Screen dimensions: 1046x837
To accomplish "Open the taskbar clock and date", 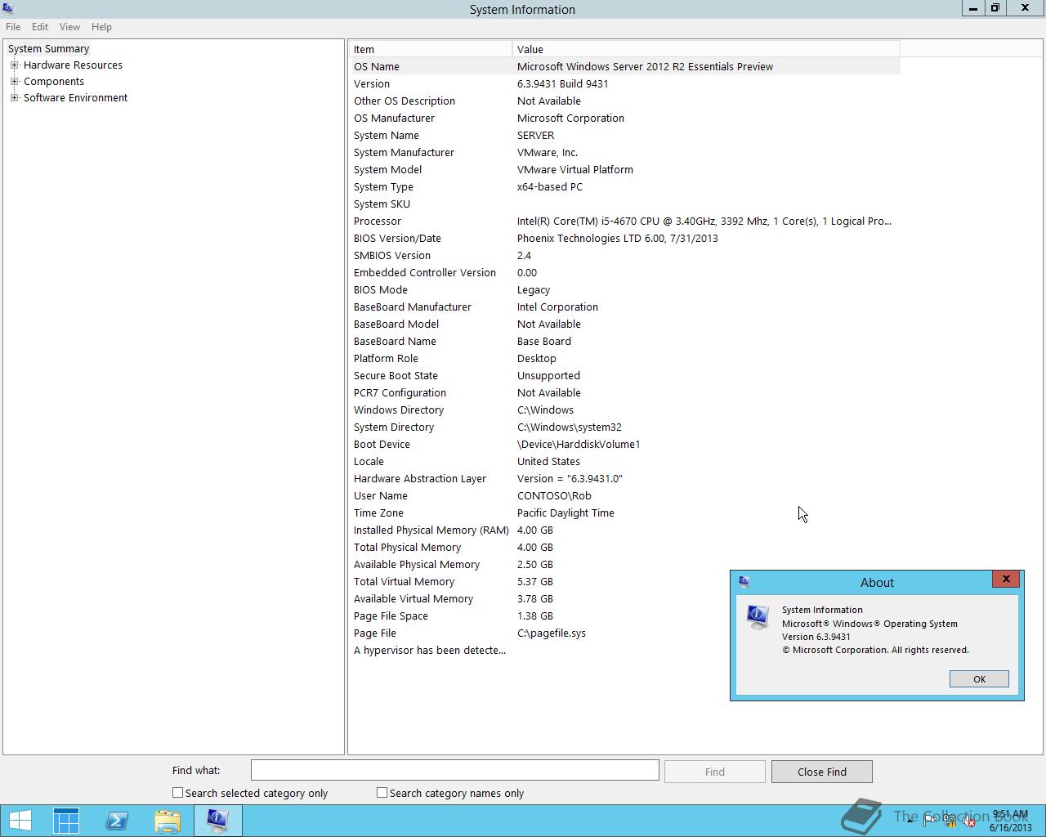I will click(x=1010, y=821).
